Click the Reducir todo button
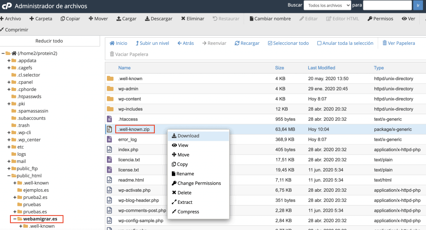 (x=49, y=41)
